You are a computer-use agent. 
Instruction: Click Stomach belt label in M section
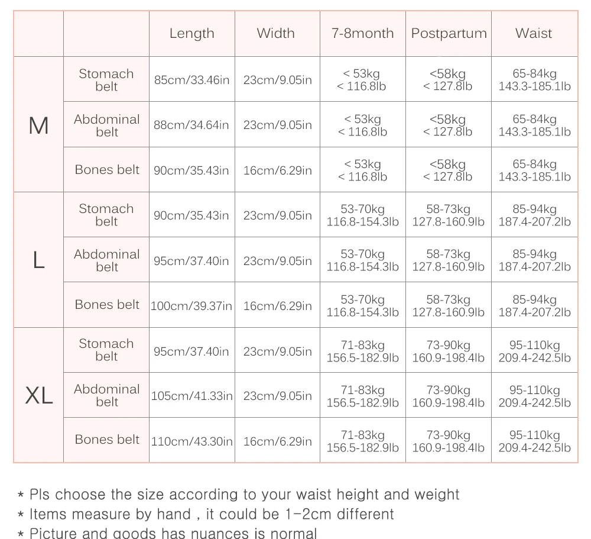click(x=106, y=79)
